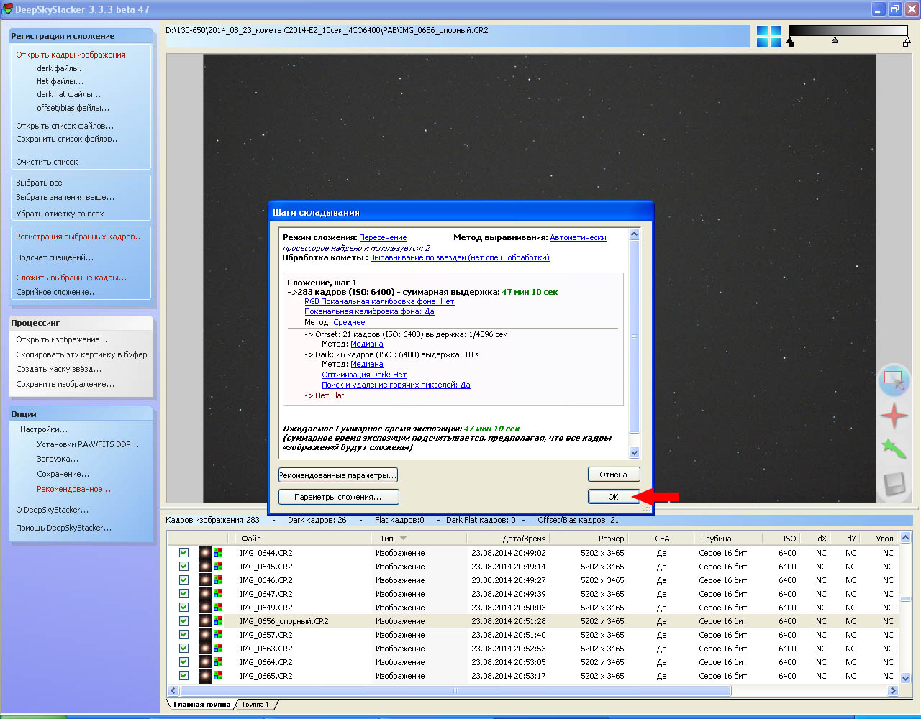Select the Главная группа tab
Screen dimensions: 921x719
point(201,705)
